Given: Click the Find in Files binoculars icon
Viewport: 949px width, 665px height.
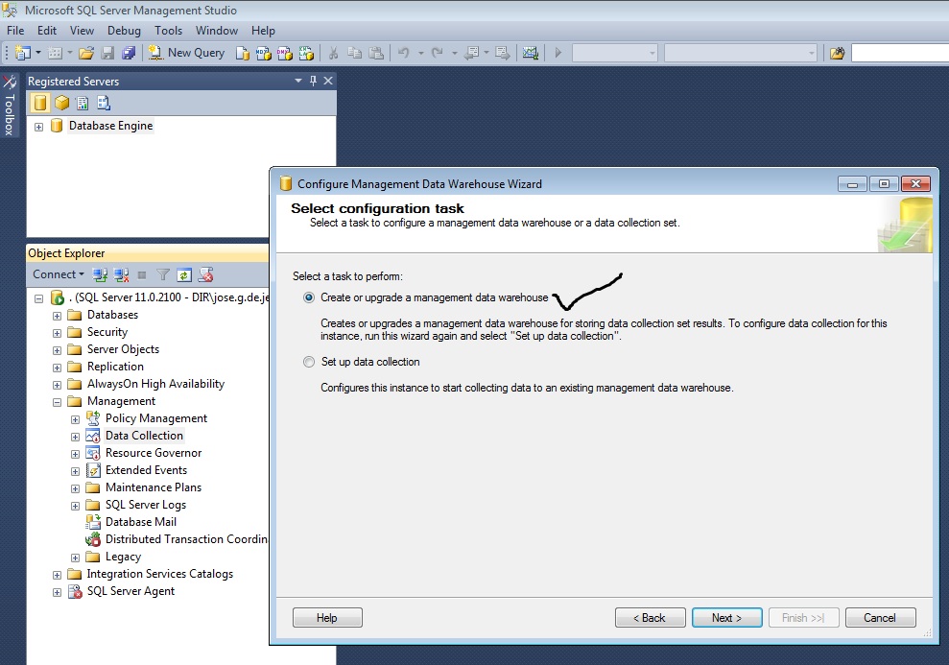Looking at the screenshot, I should tap(837, 53).
